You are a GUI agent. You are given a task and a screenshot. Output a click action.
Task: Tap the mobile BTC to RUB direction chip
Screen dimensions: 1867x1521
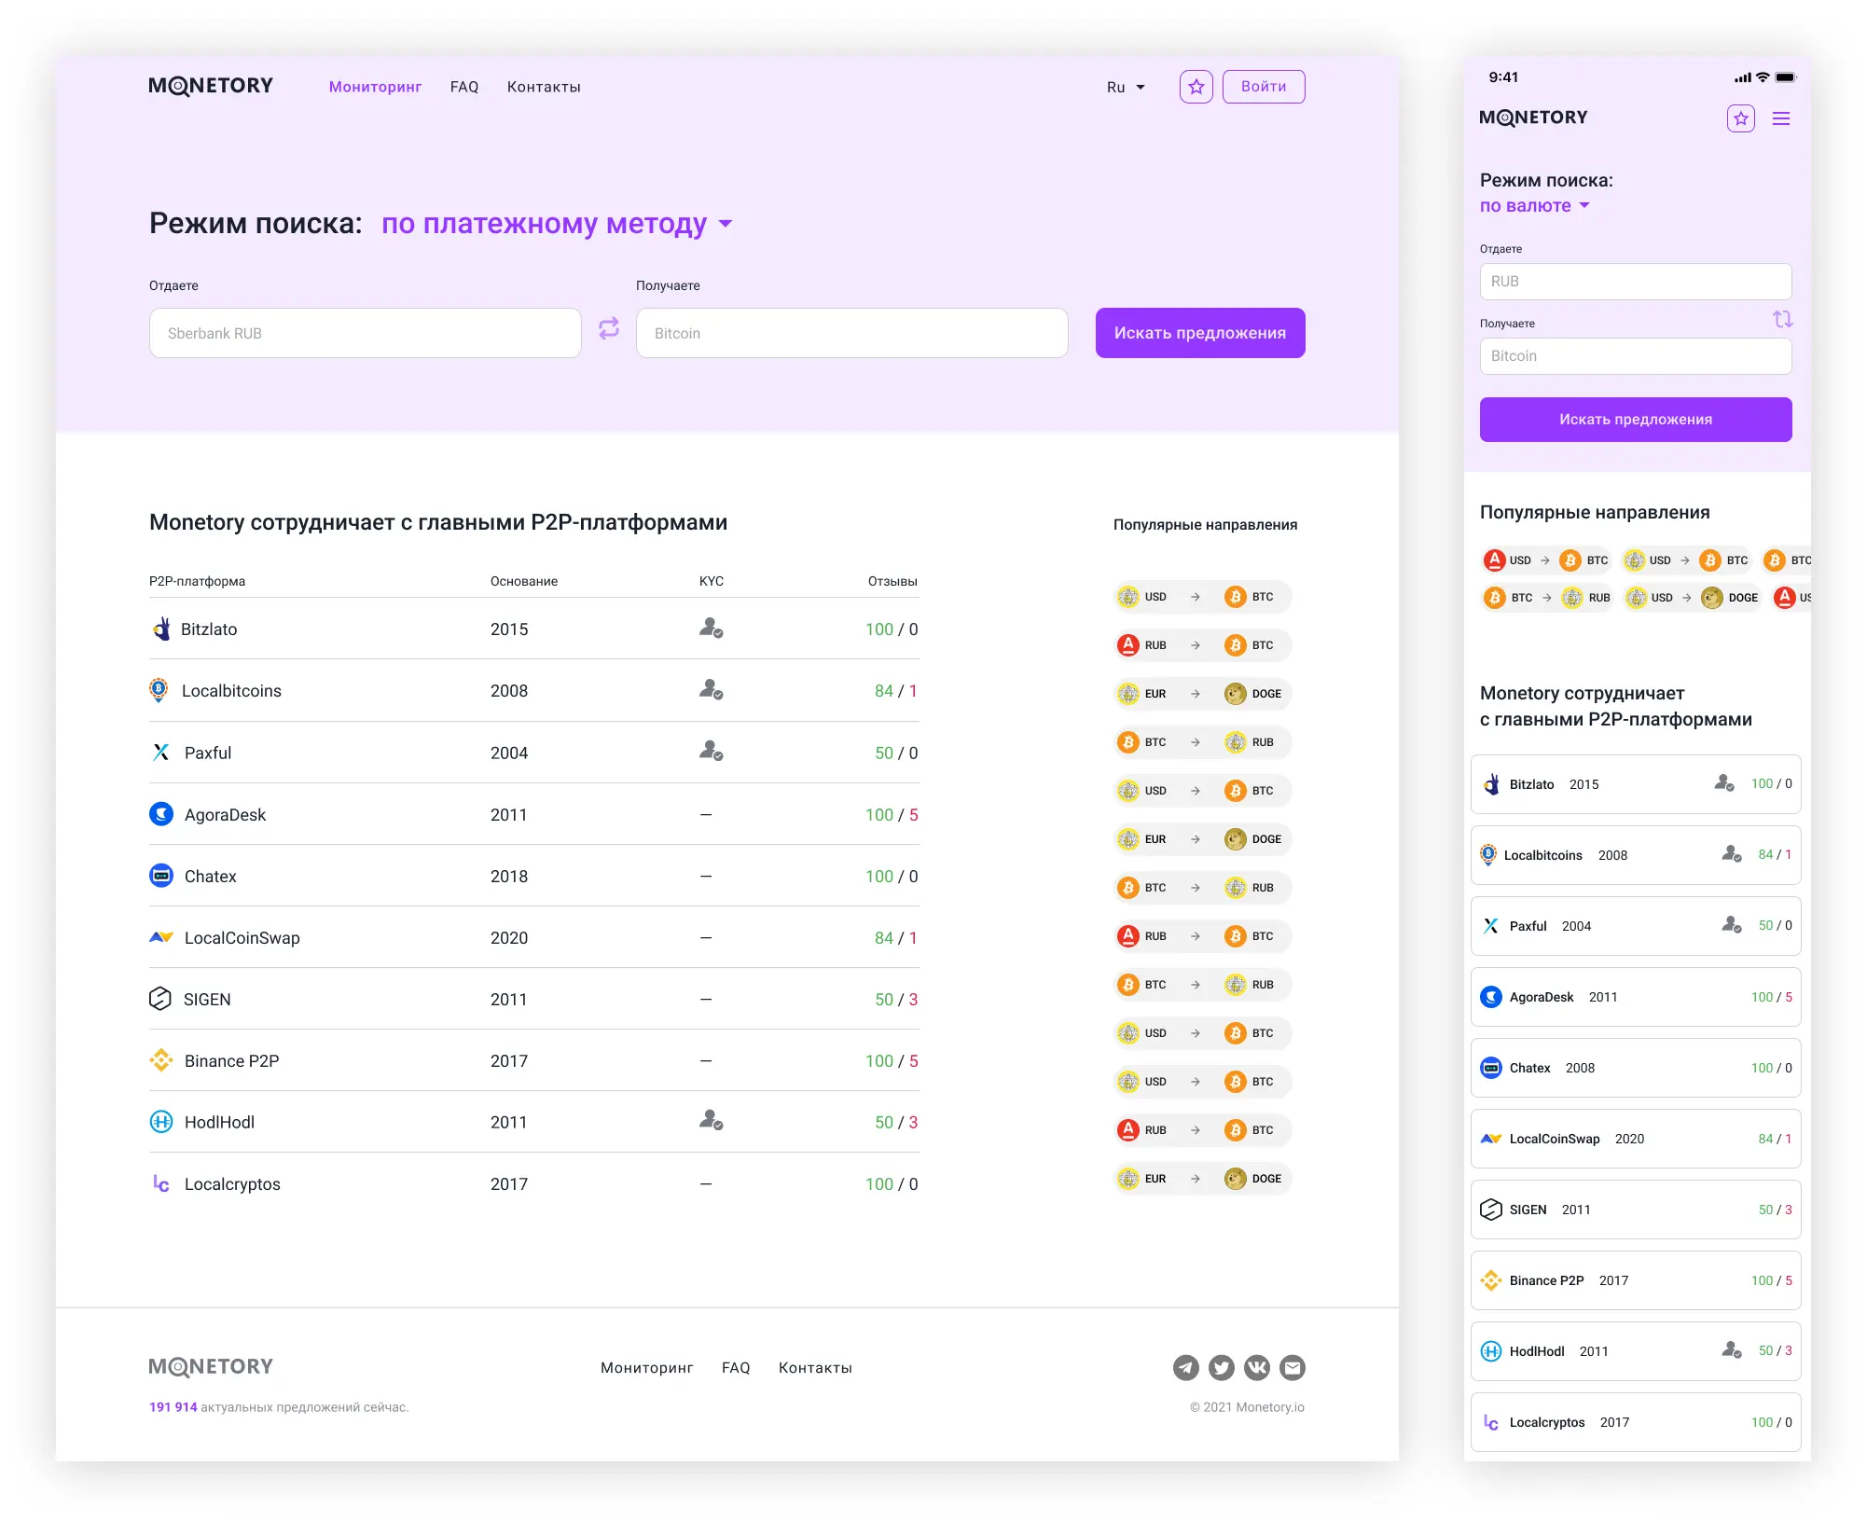pos(1547,598)
